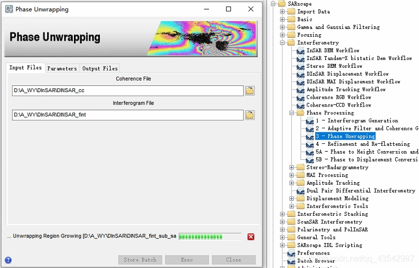Image resolution: width=419 pixels, height=268 pixels.
Task: Select the Batch Browser tree entry
Action: pyautogui.click(x=316, y=261)
